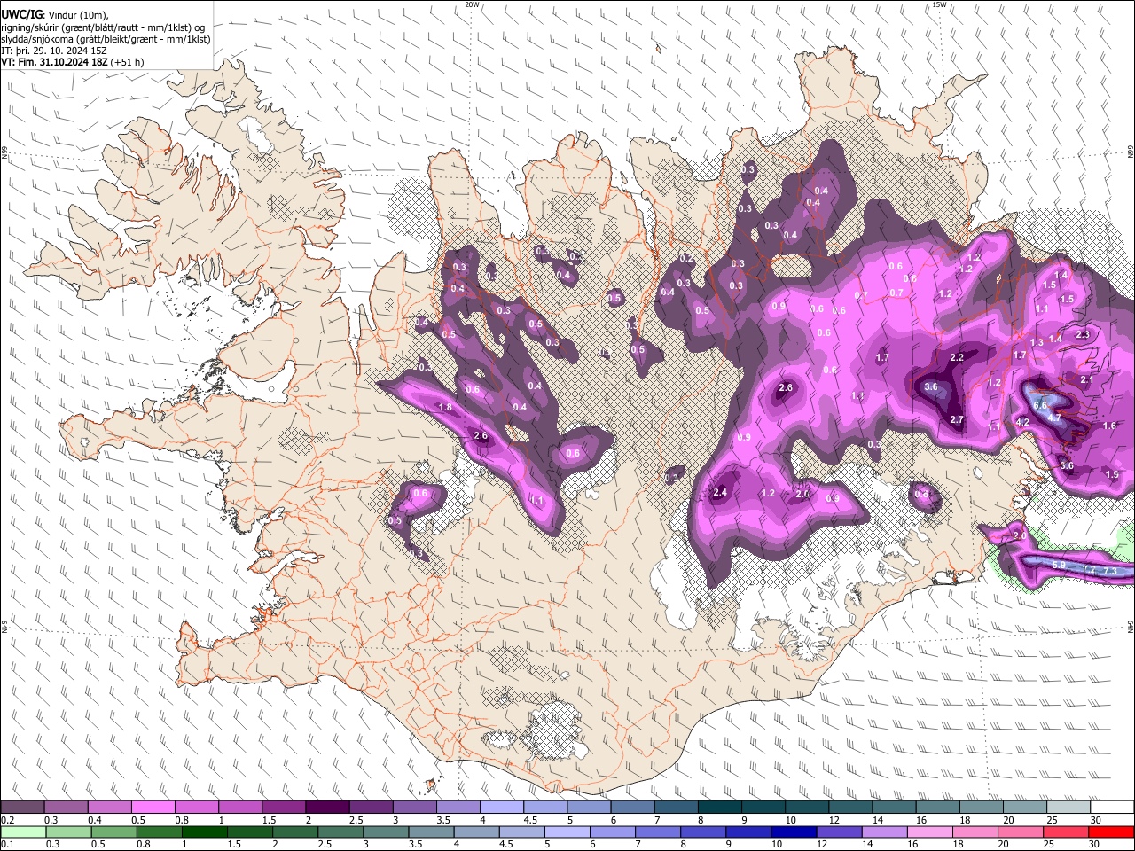
Task: Click the 'VT: Fim. 31.10.2024 18Z (+51 h)' line
Action: (73, 62)
